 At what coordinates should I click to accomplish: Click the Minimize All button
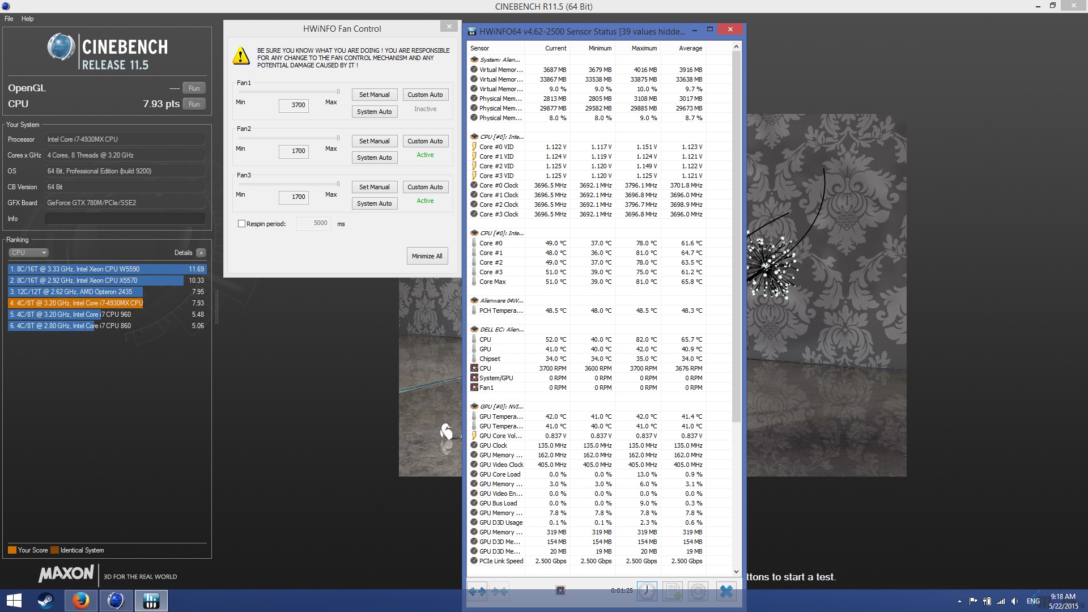tap(427, 256)
